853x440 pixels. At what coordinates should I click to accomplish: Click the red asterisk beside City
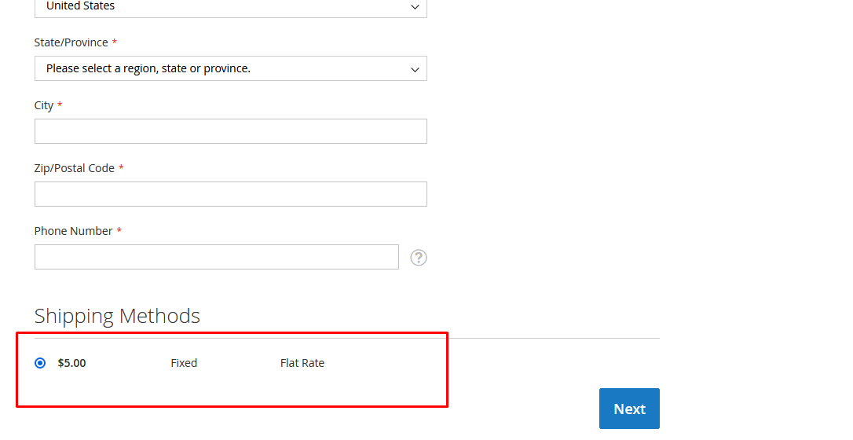[60, 105]
